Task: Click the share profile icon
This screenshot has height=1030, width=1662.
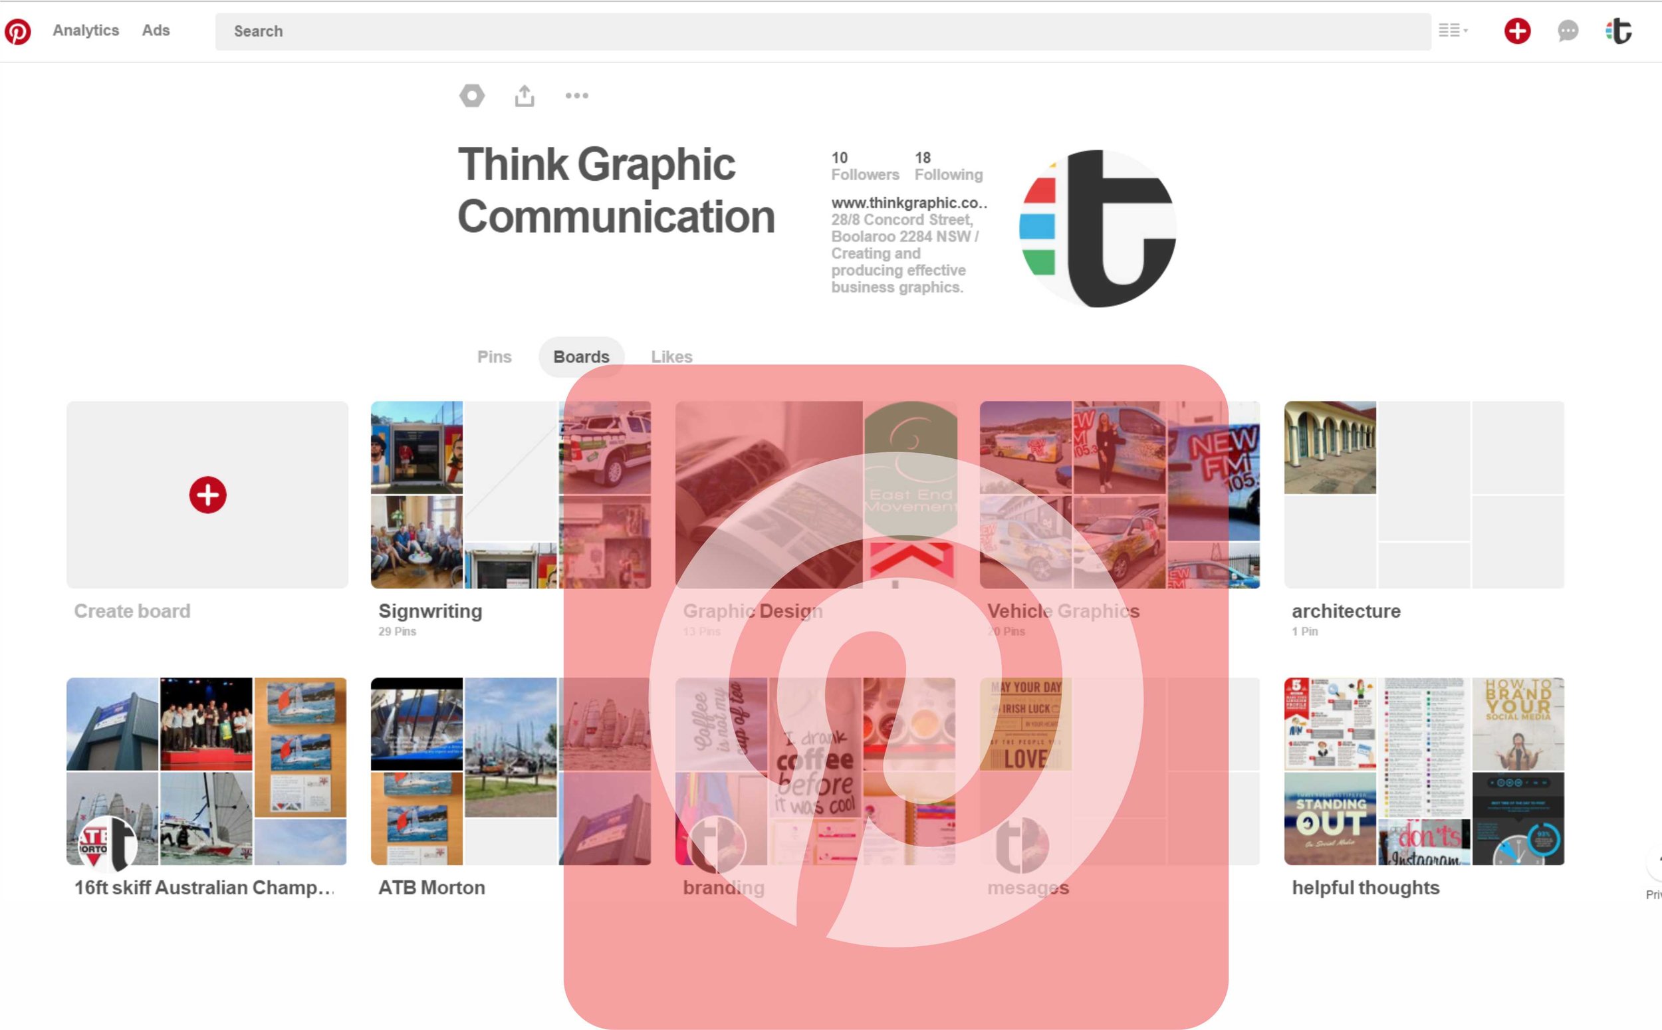Action: (525, 95)
